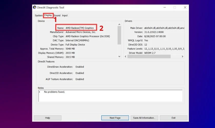Click 'Full Display Device' text
Screen dimensions: 215x128
[75, 45]
